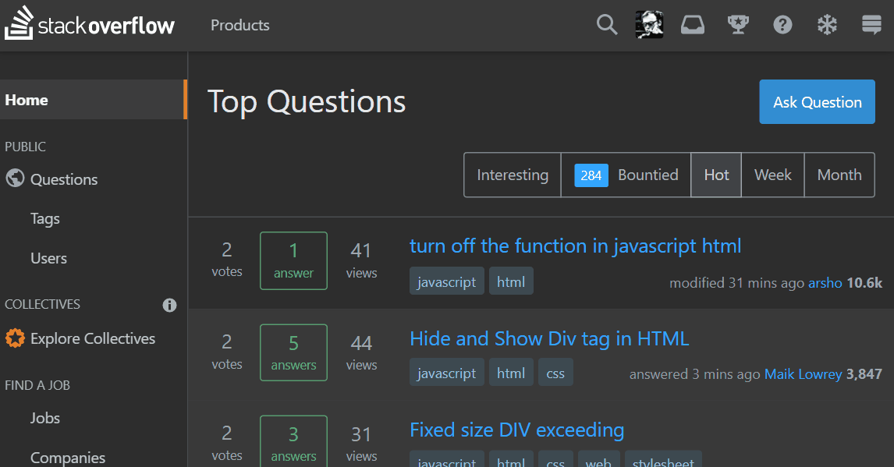Click the snowflake icon in header
The image size is (894, 467).
(x=827, y=25)
